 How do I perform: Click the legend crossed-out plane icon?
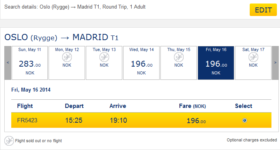pyautogui.click(x=9, y=141)
